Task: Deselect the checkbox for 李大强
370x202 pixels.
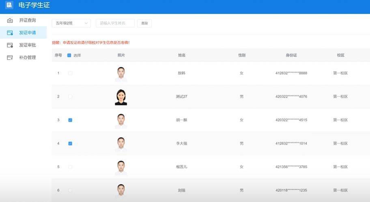Action: point(70,143)
